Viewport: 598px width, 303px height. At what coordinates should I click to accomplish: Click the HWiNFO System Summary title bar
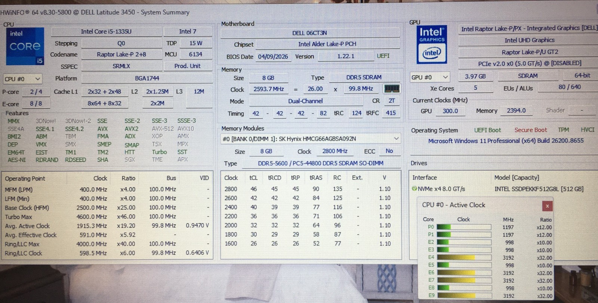click(299, 12)
